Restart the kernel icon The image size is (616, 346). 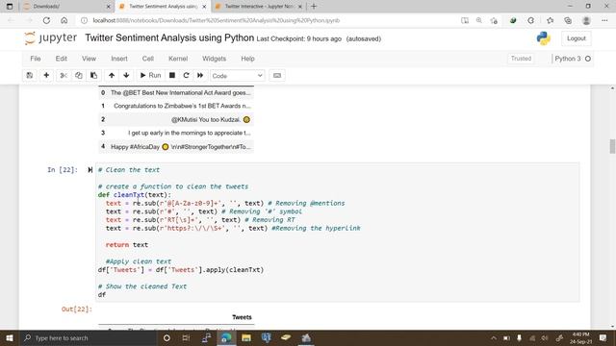pyautogui.click(x=186, y=75)
